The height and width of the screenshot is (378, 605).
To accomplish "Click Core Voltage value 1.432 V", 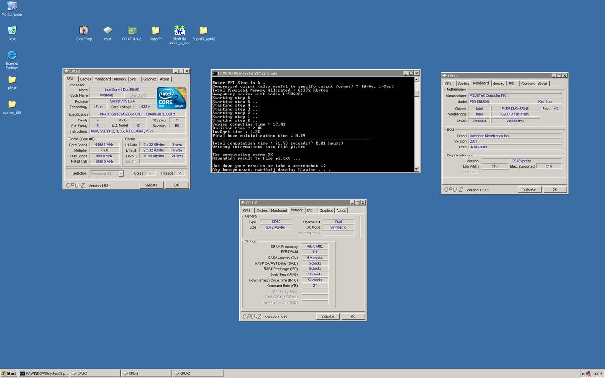I will click(x=144, y=107).
